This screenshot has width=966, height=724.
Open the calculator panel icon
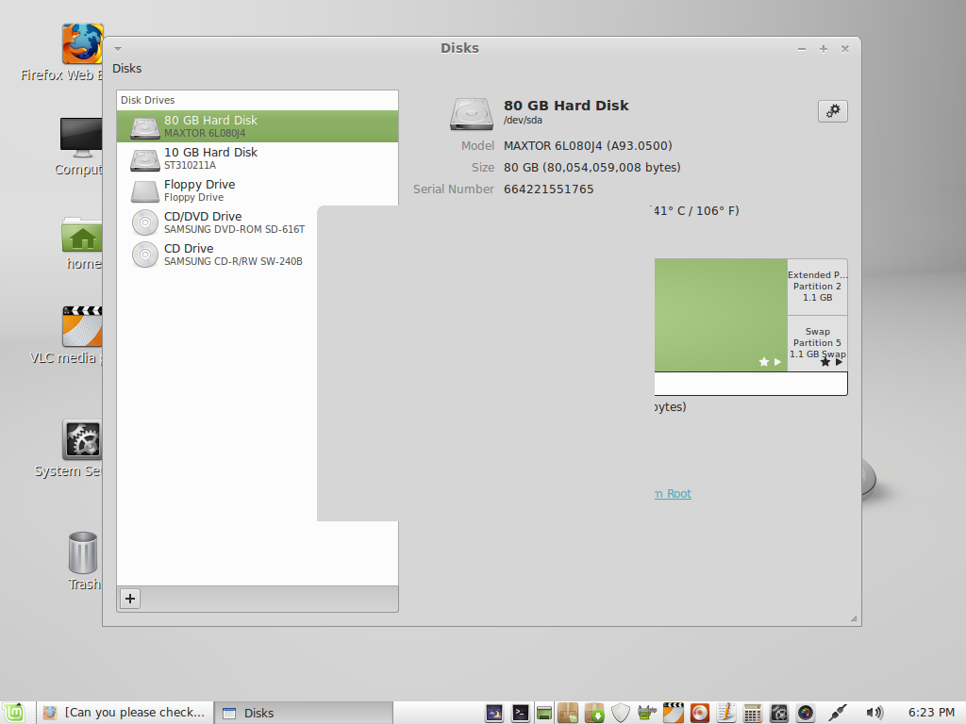[x=752, y=713]
